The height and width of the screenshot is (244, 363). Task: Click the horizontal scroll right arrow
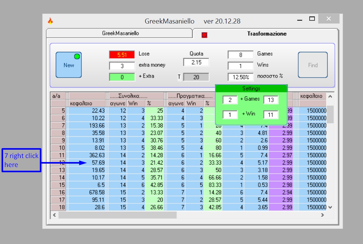[323, 215]
